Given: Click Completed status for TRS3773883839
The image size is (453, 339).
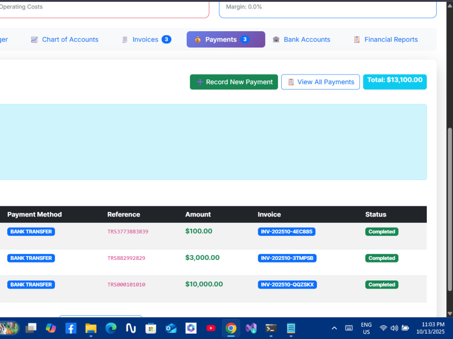Looking at the screenshot, I should coord(381,232).
